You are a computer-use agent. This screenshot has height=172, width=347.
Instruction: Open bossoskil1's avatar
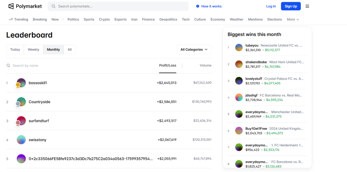tap(21, 83)
